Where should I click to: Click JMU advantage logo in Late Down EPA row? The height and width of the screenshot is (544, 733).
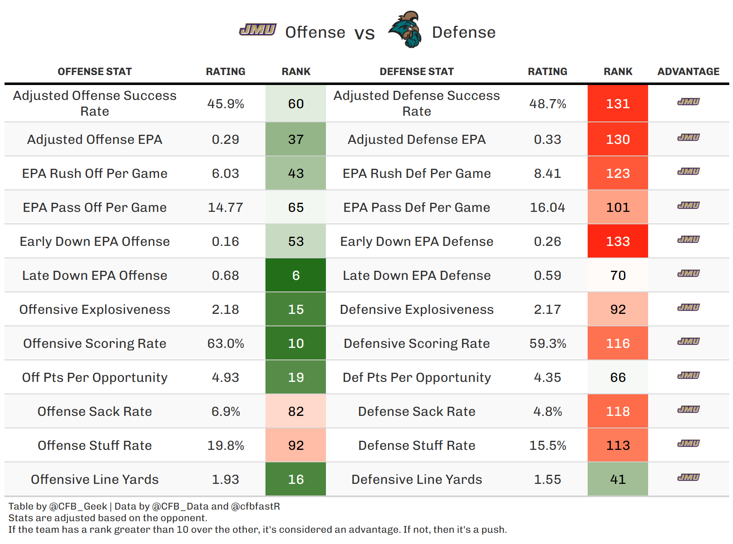pos(688,273)
